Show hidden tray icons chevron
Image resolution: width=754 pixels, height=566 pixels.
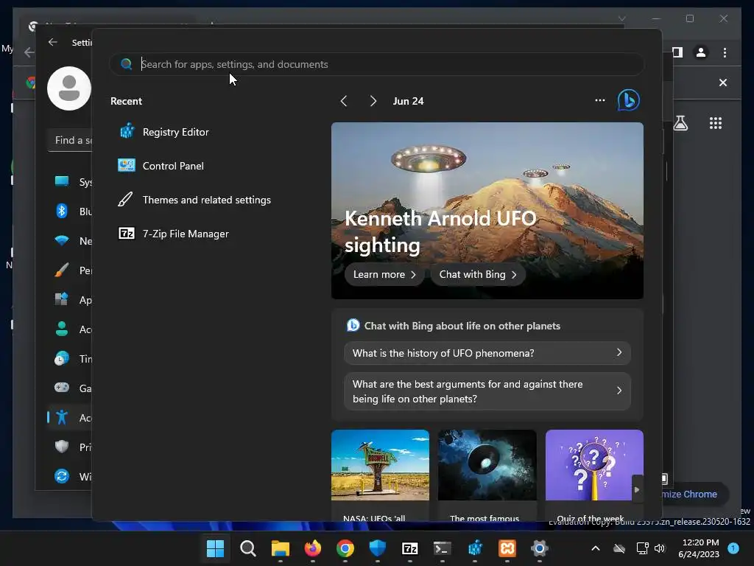coord(595,548)
